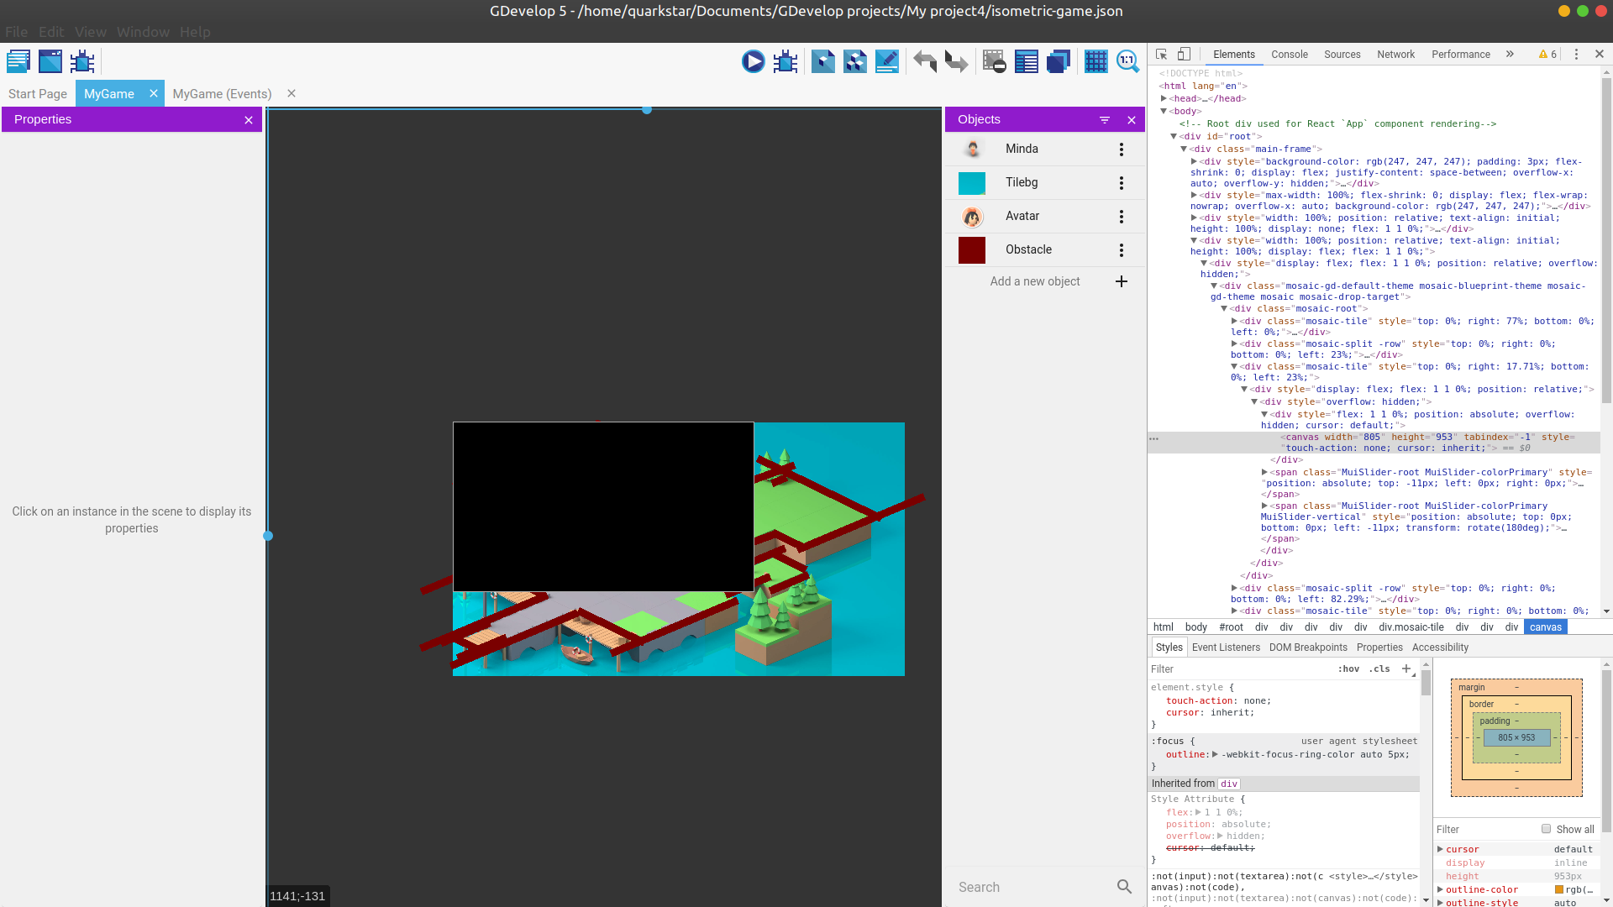Screen dimensions: 1613x907
Task: Activate the 1:1 zoom icon
Action: tap(1127, 60)
